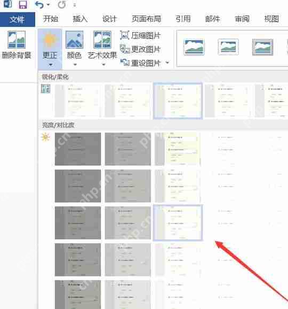The image size is (288, 309).
Task: Pick second preset in second brightness row
Action: (x=128, y=186)
